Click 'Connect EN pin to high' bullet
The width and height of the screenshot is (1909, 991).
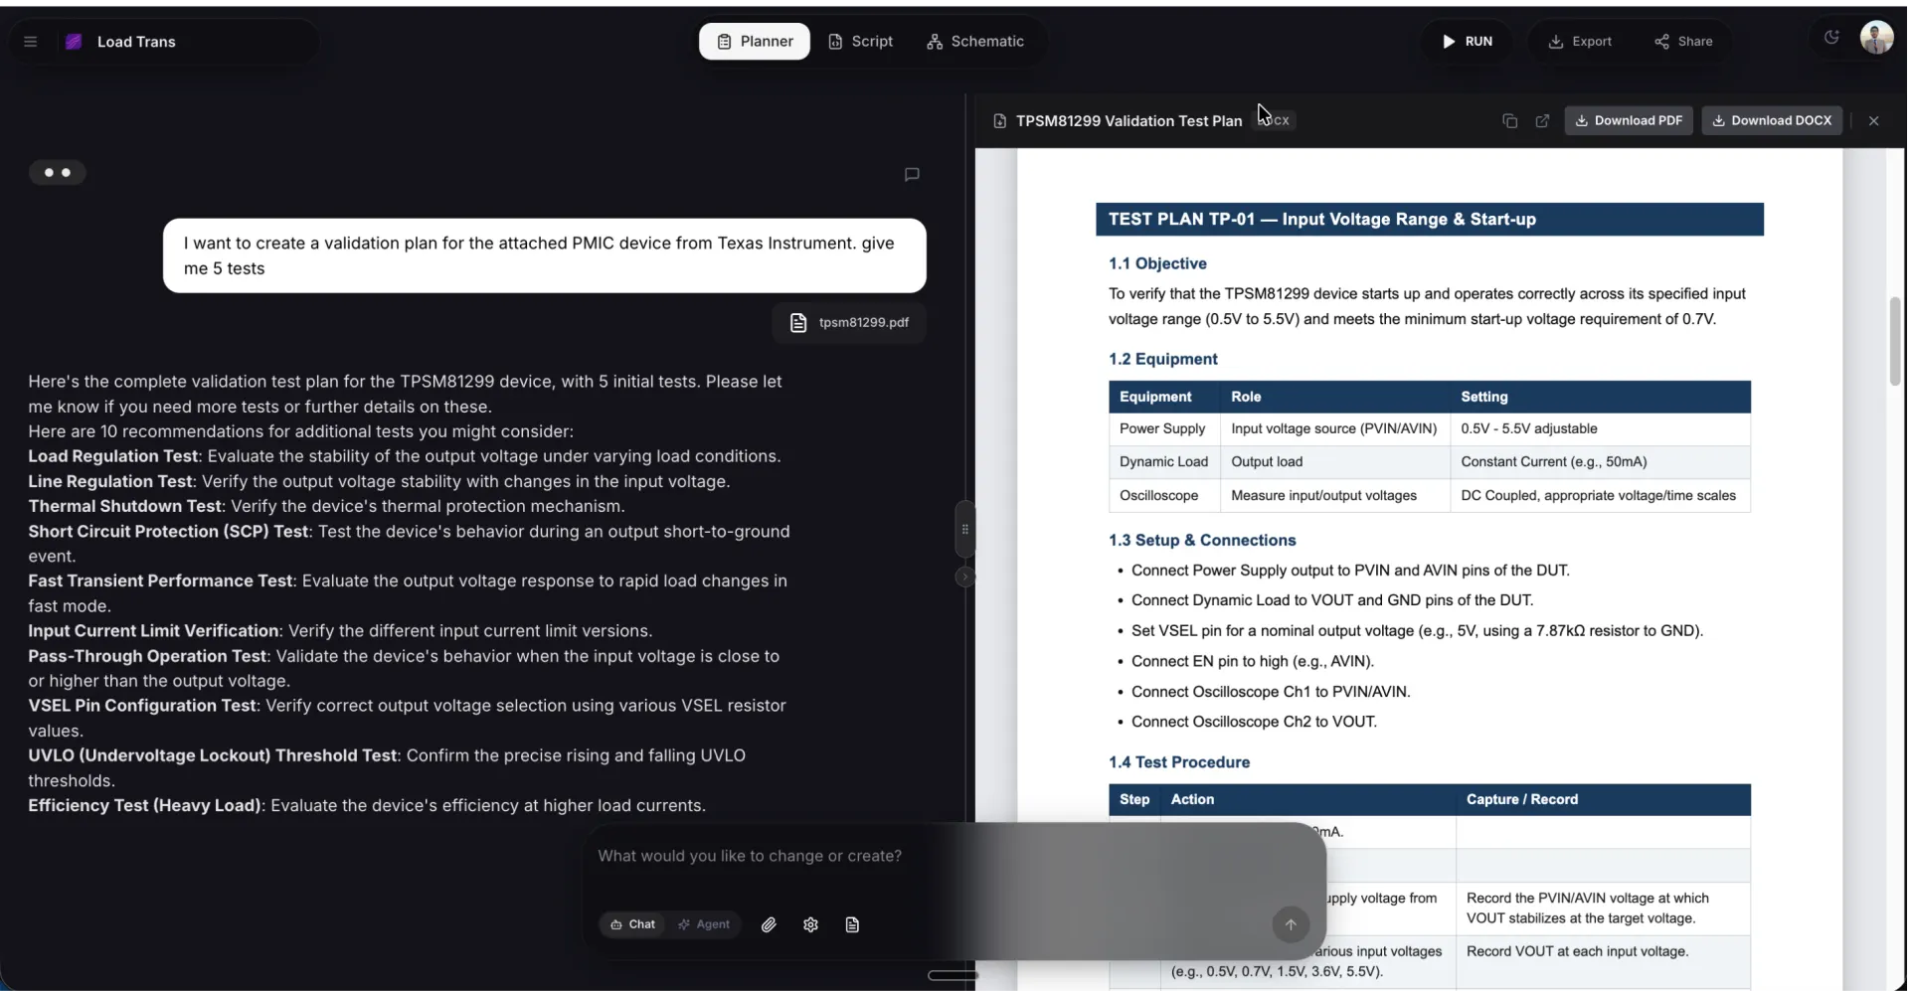(x=1253, y=661)
